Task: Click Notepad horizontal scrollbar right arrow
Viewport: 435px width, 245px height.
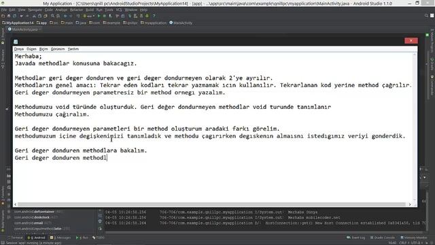Action: point(410,204)
